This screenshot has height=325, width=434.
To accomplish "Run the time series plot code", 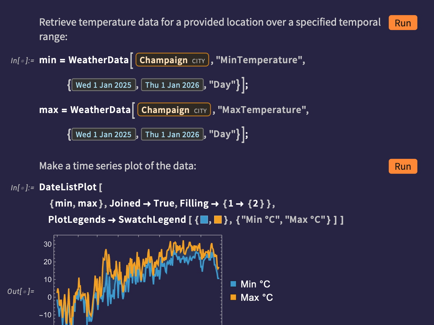I will (x=403, y=166).
